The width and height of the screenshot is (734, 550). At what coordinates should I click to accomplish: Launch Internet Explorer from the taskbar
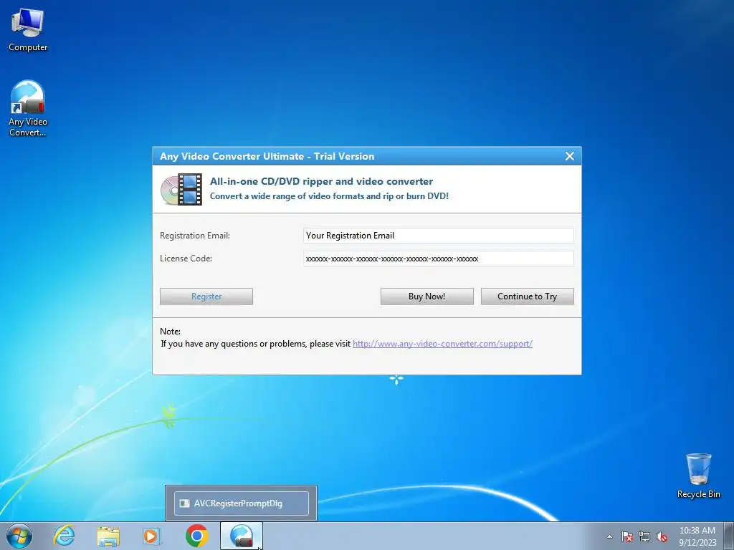click(64, 536)
